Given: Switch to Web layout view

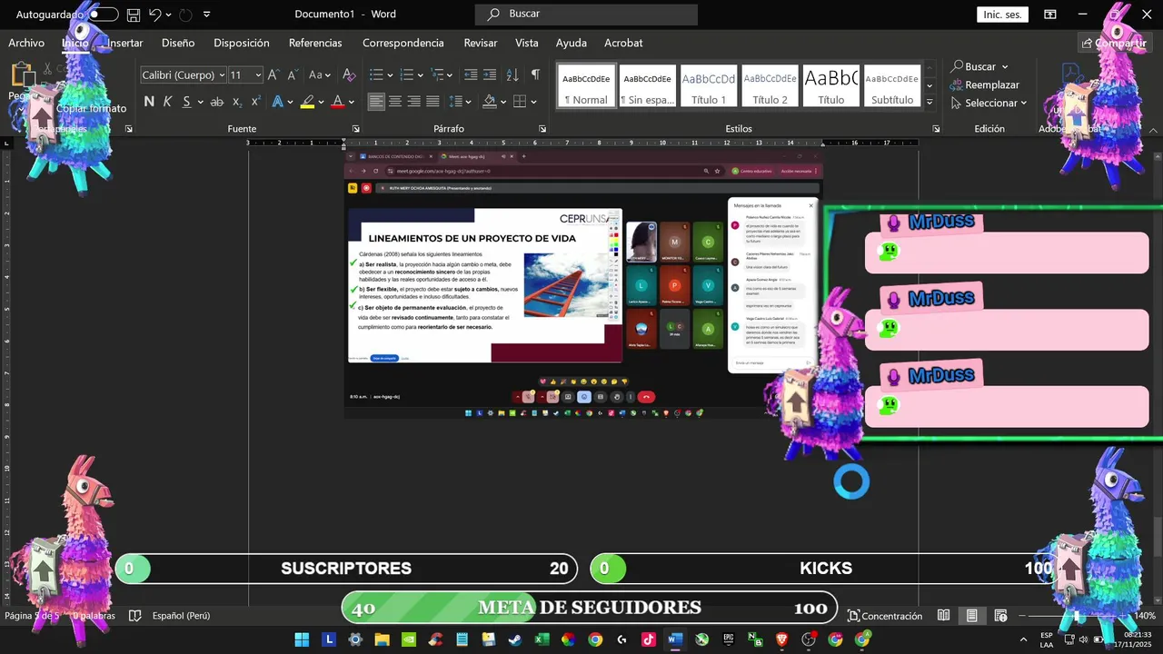Looking at the screenshot, I should tap(1000, 616).
